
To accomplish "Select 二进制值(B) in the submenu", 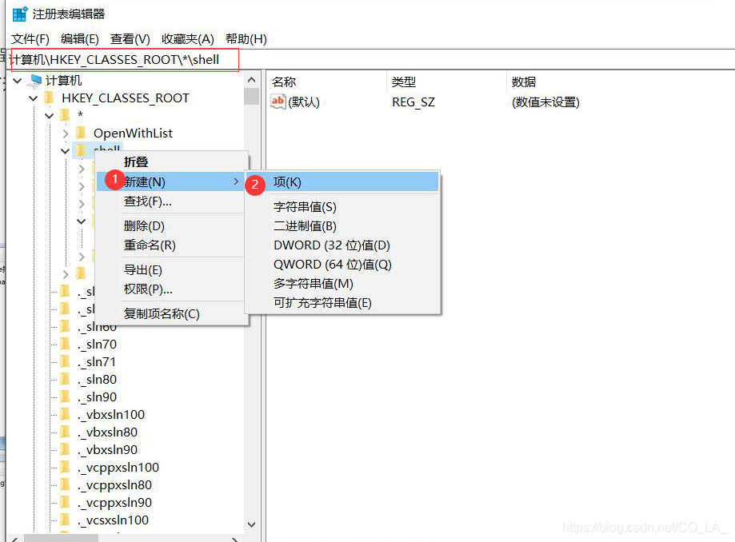I will 342,226.
